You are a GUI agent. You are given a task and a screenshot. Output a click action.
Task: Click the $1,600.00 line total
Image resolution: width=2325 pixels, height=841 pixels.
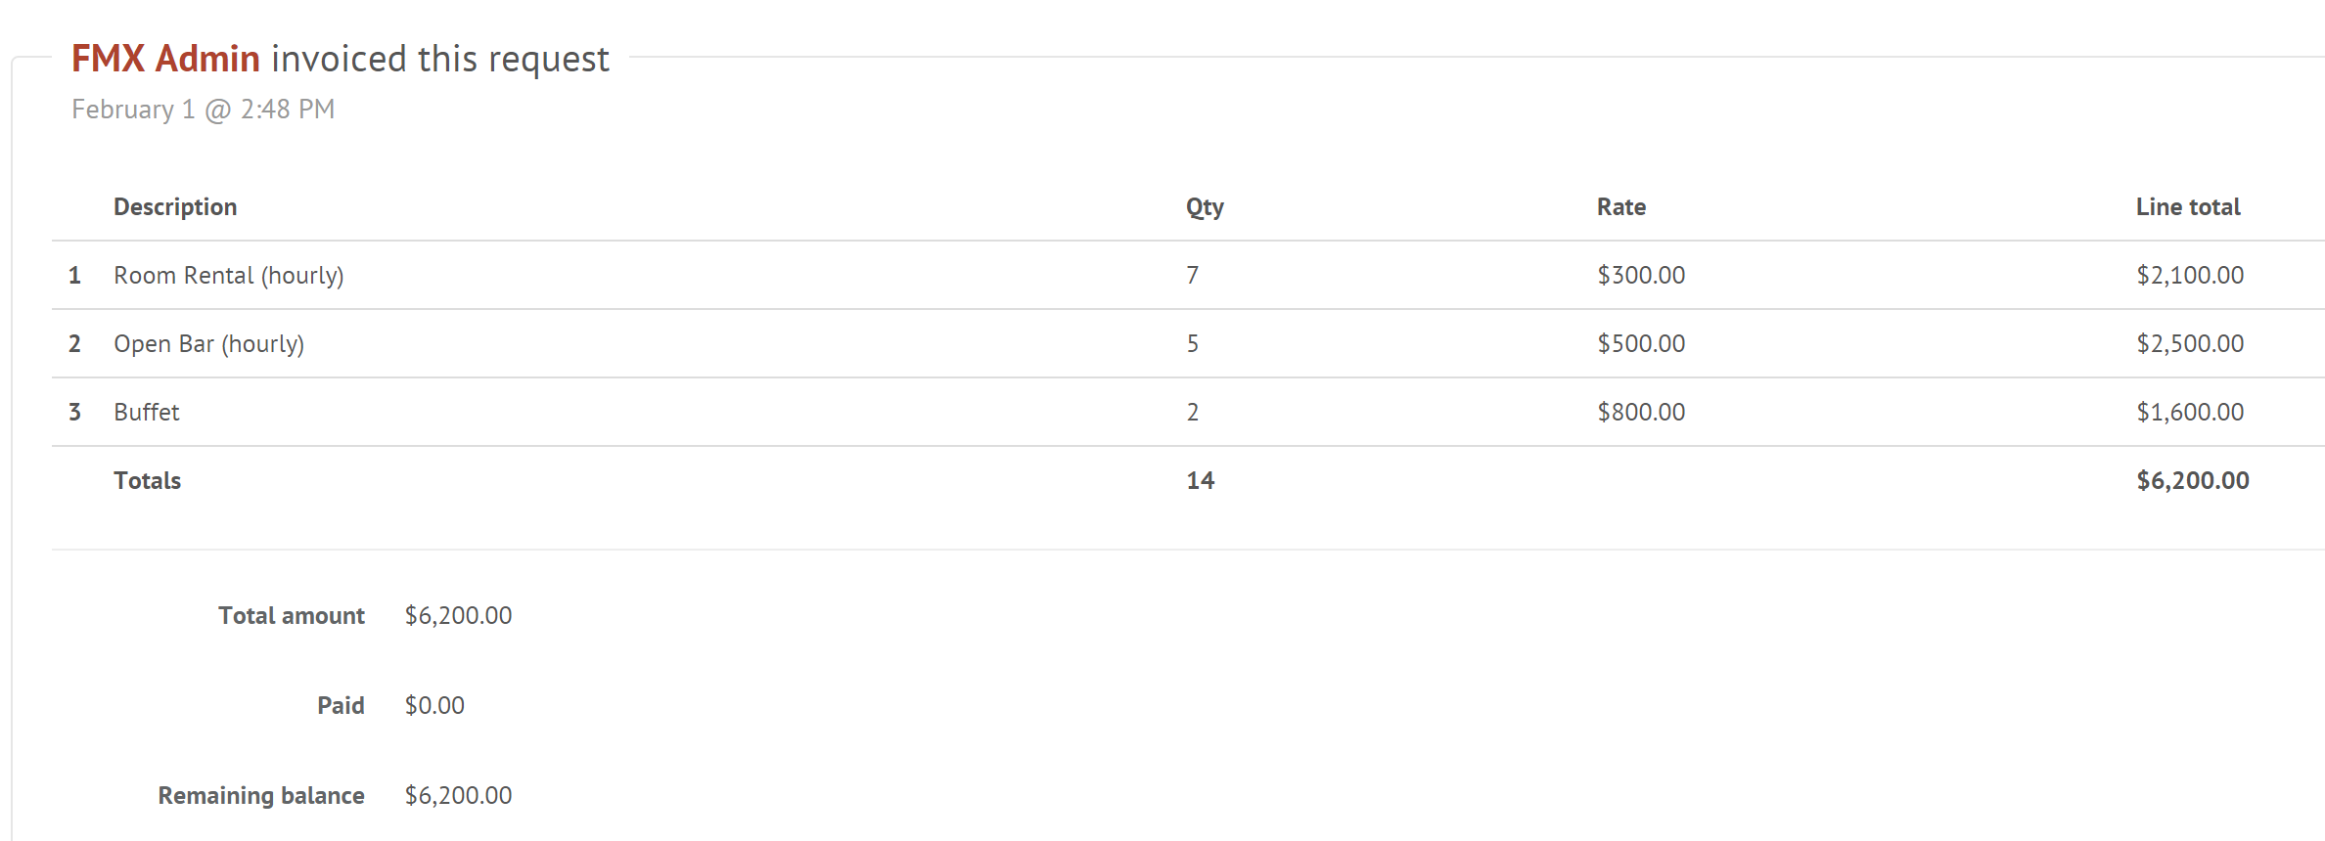tap(2190, 413)
